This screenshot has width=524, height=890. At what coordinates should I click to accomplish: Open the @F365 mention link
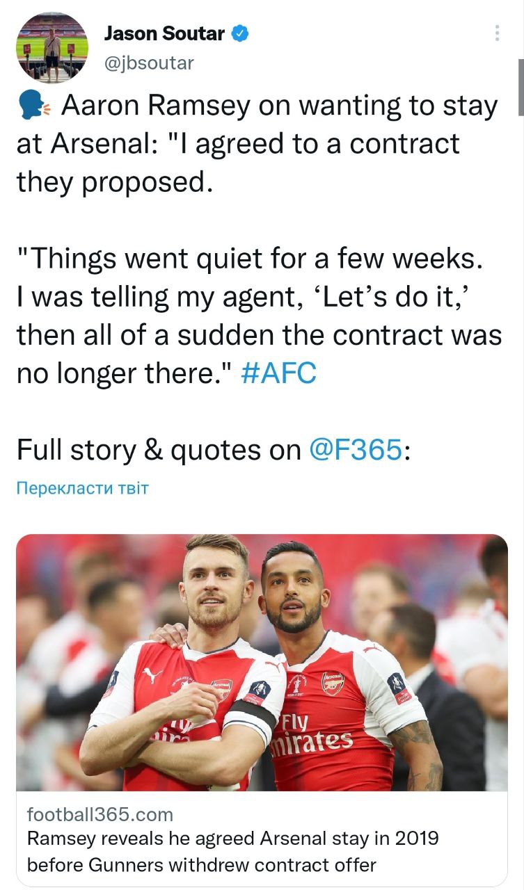[x=355, y=450]
